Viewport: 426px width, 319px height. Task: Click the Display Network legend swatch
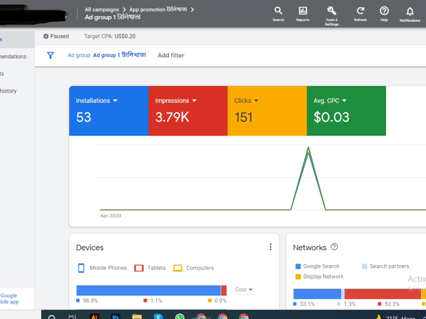[298, 277]
